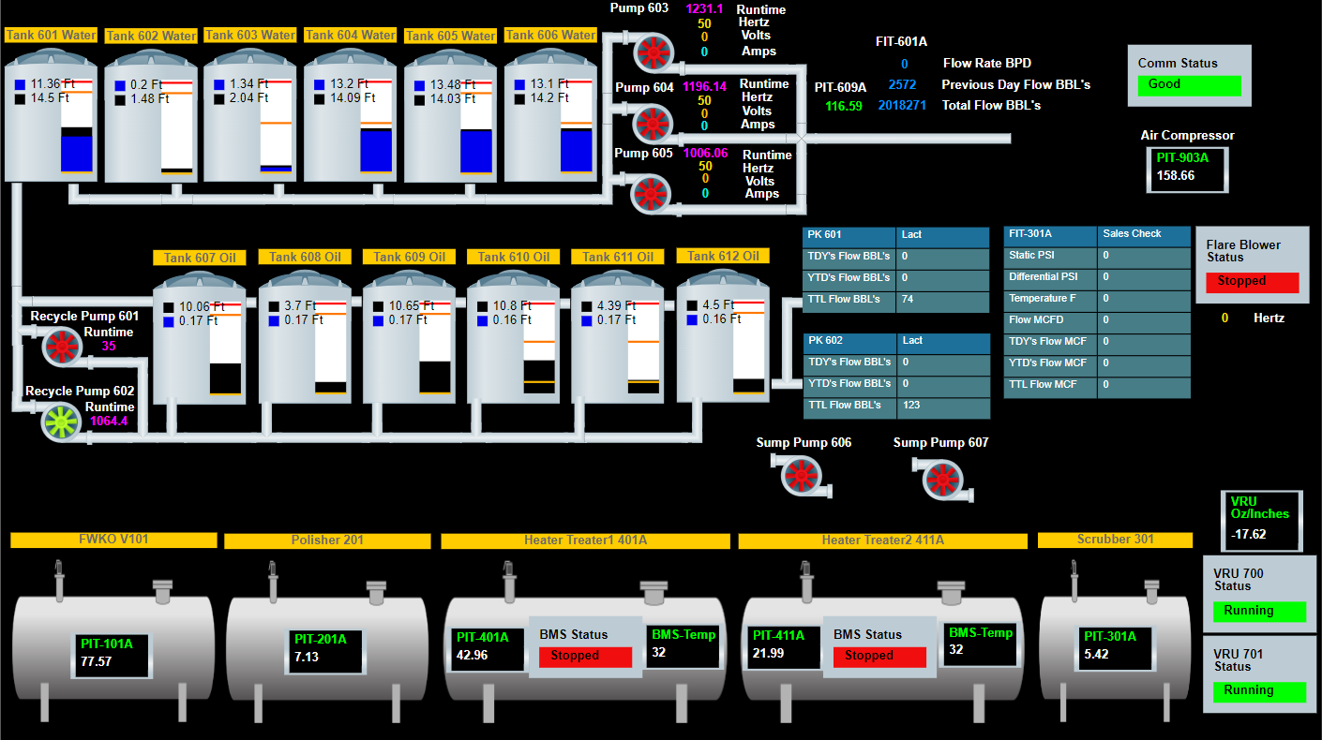Click the PIT-903A Air Compressor readout
The width and height of the screenshot is (1322, 740).
click(x=1187, y=168)
